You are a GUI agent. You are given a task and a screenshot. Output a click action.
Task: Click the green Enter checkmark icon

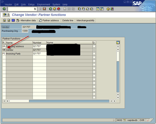click(4, 9)
